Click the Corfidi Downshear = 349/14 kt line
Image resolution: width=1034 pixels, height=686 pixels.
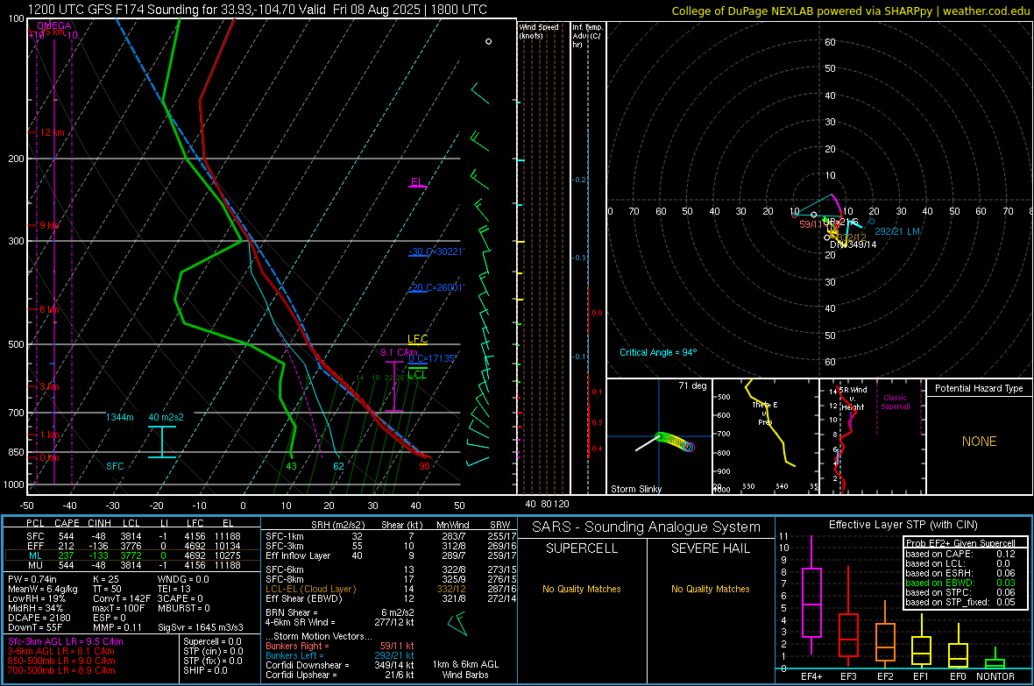(340, 665)
